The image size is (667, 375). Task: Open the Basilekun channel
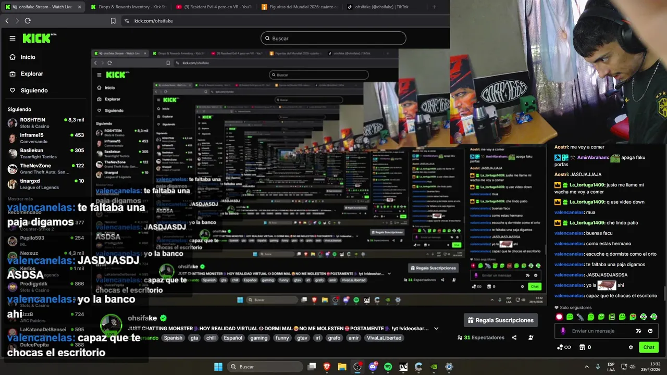click(46, 153)
